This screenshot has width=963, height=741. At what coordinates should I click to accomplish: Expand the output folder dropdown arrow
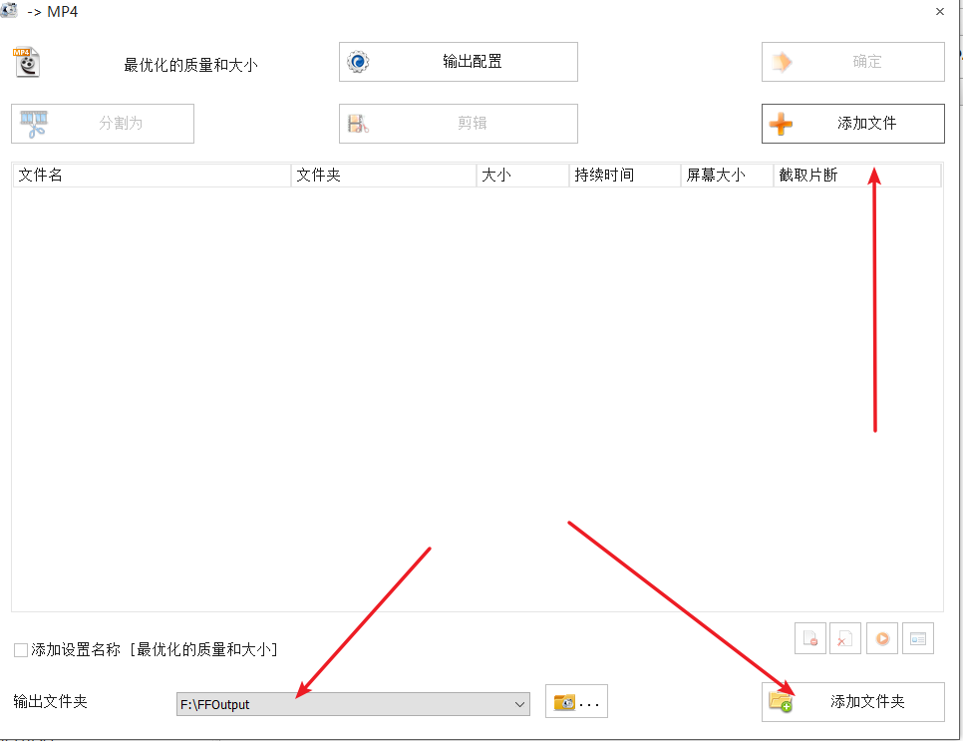(519, 704)
